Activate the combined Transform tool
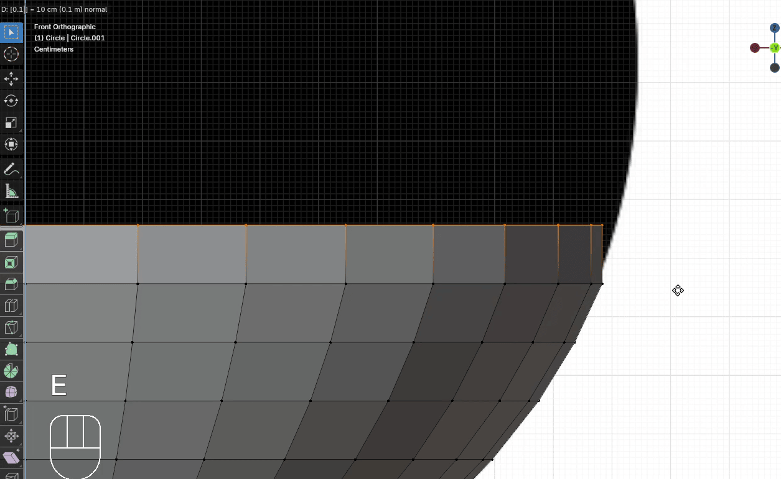Image resolution: width=781 pixels, height=479 pixels. (11, 144)
